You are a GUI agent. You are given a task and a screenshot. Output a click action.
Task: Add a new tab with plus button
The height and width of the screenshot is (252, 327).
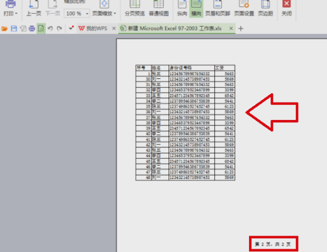tap(241, 28)
